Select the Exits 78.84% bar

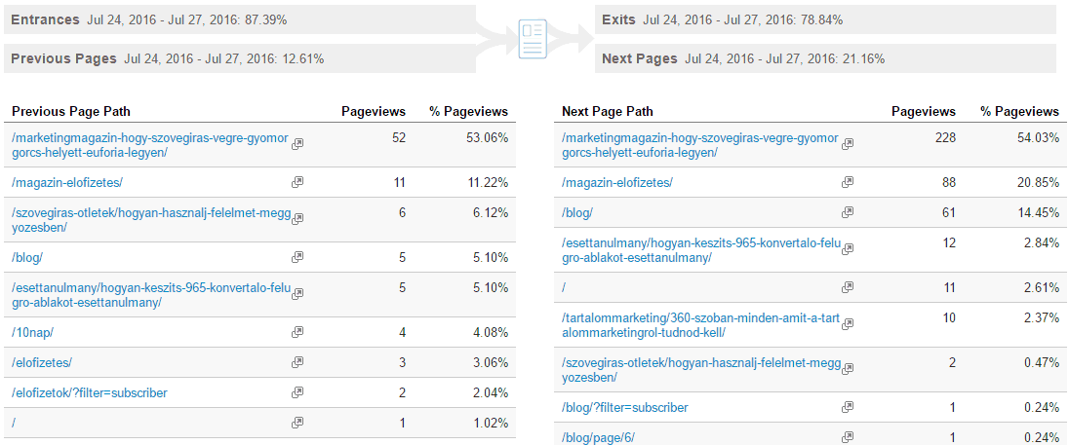[825, 19]
